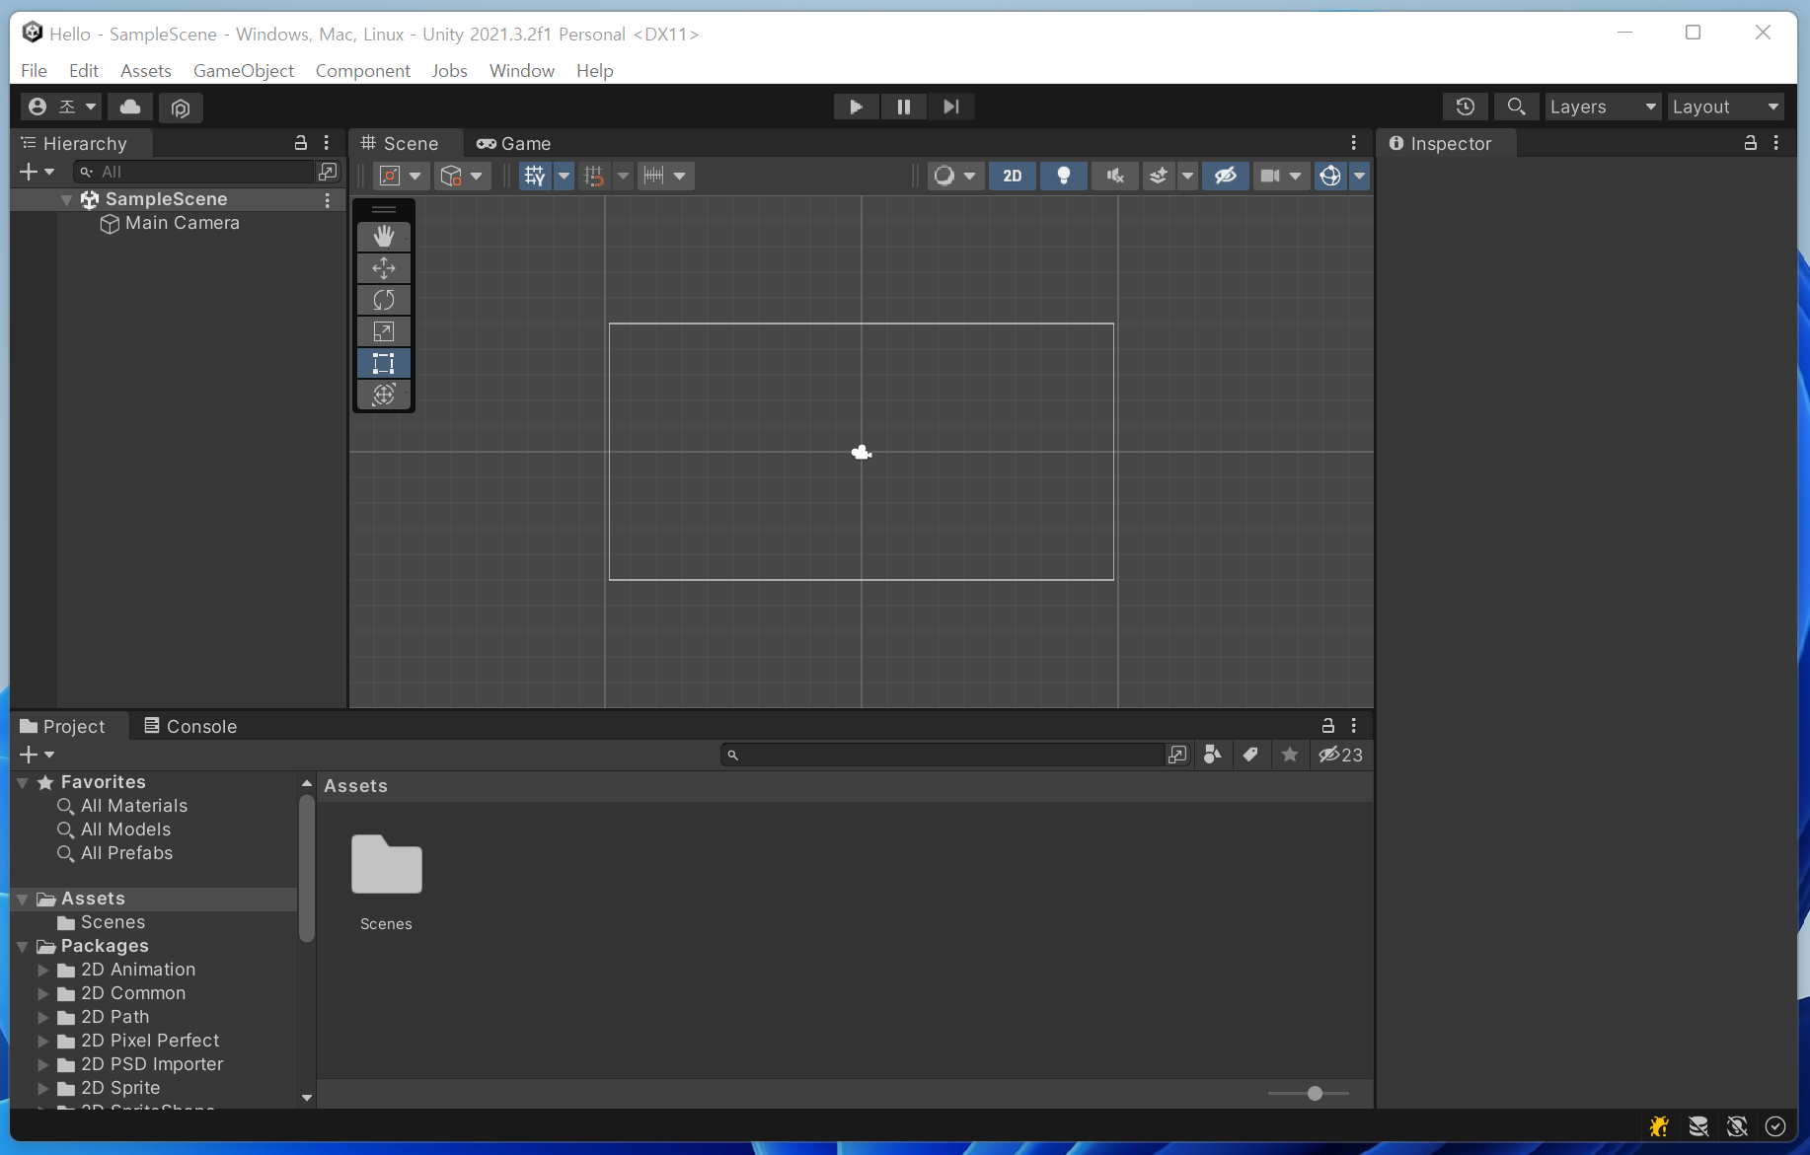
Task: Collapse the Favorites tree
Action: click(23, 782)
